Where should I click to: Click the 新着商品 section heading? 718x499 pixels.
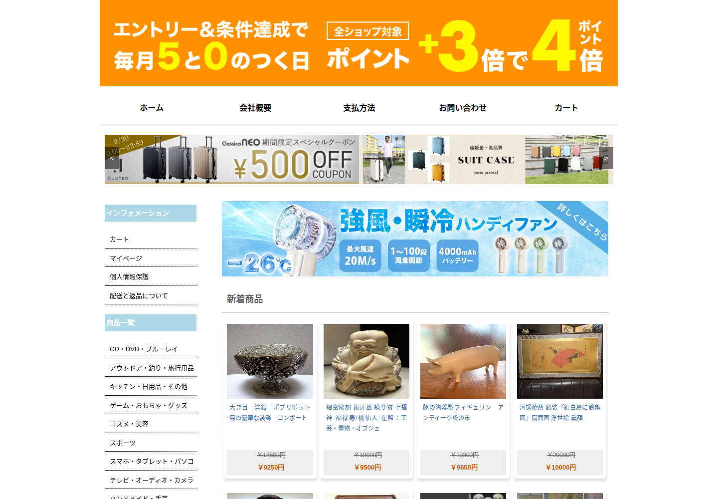[245, 299]
